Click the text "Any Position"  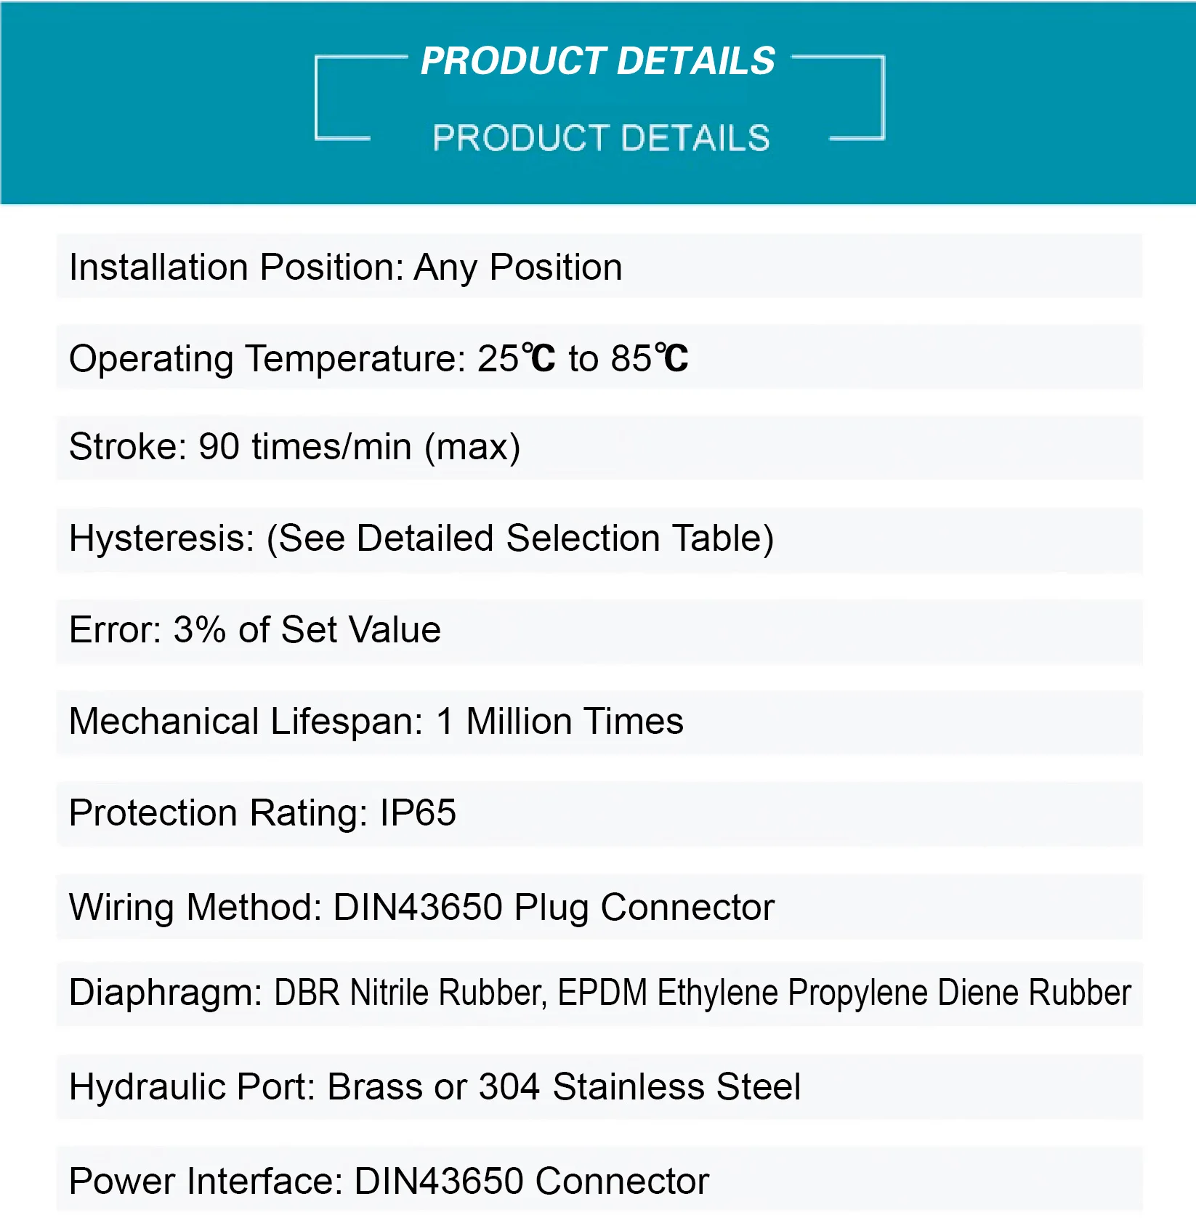click(x=518, y=267)
